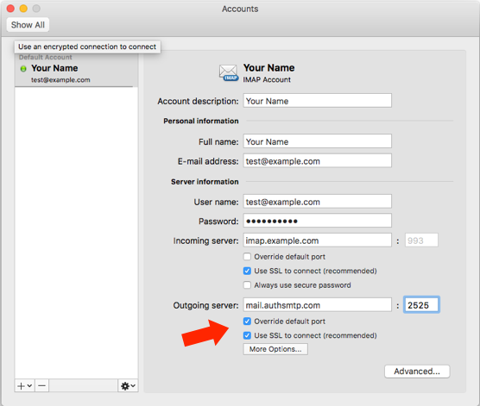Click the incoming port 993 field
Viewport: 480px width, 406px height.
coord(421,240)
